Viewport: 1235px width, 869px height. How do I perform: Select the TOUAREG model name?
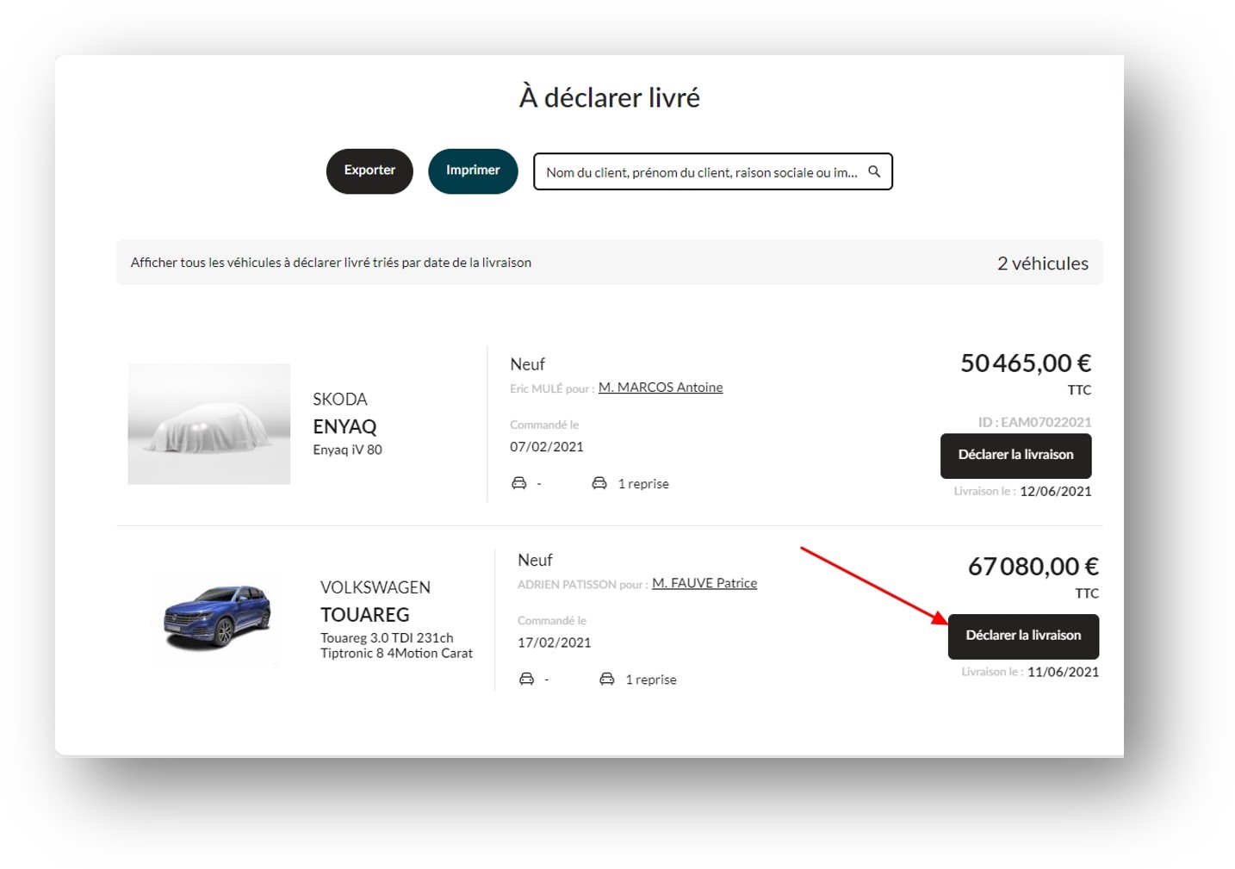pyautogui.click(x=364, y=615)
